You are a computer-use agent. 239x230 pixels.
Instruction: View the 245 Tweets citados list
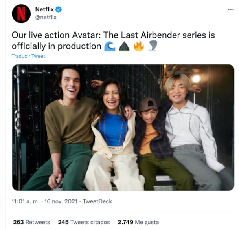[x=84, y=222]
